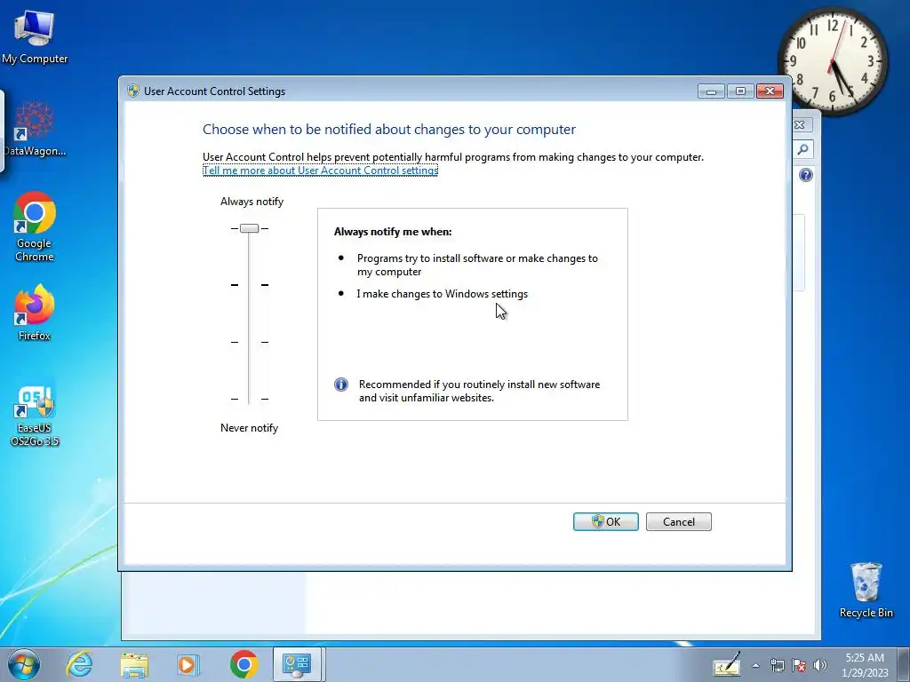
Task: Minimize the User Account Control Settings window
Action: [711, 91]
